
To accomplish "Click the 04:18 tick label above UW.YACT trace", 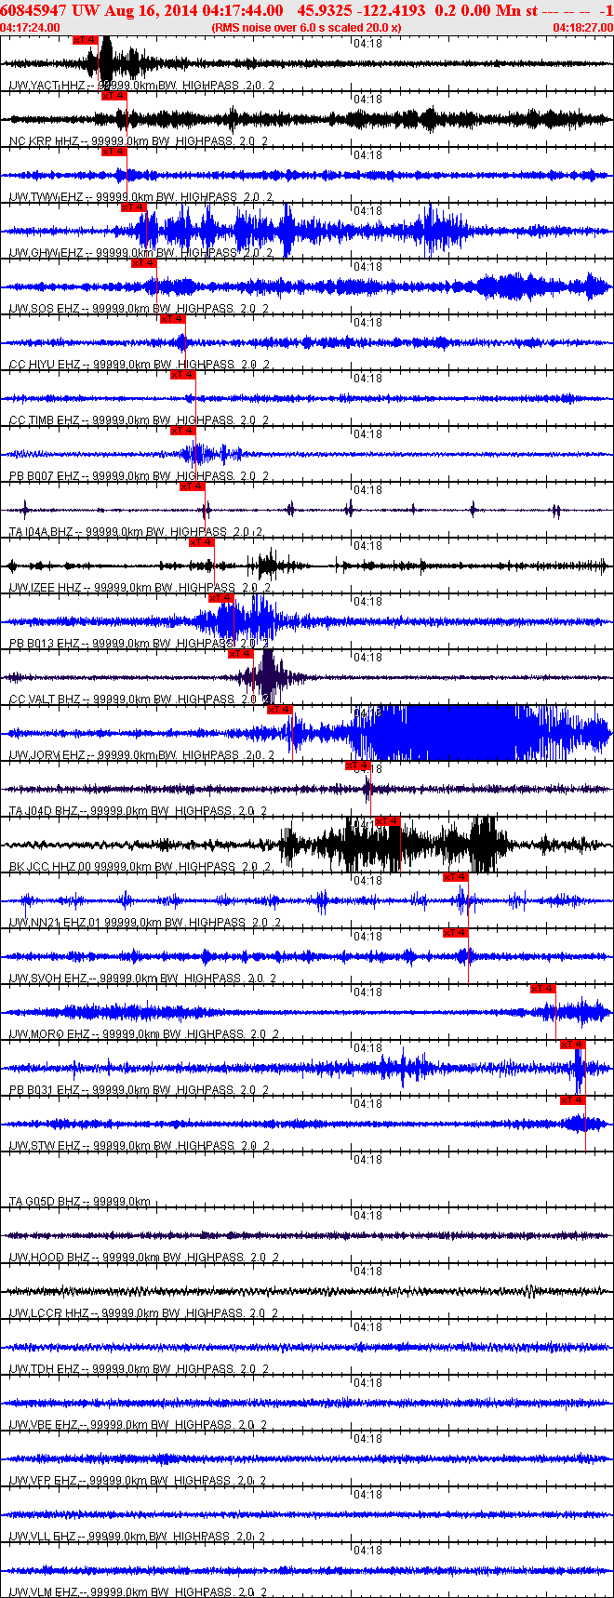I will click(368, 43).
